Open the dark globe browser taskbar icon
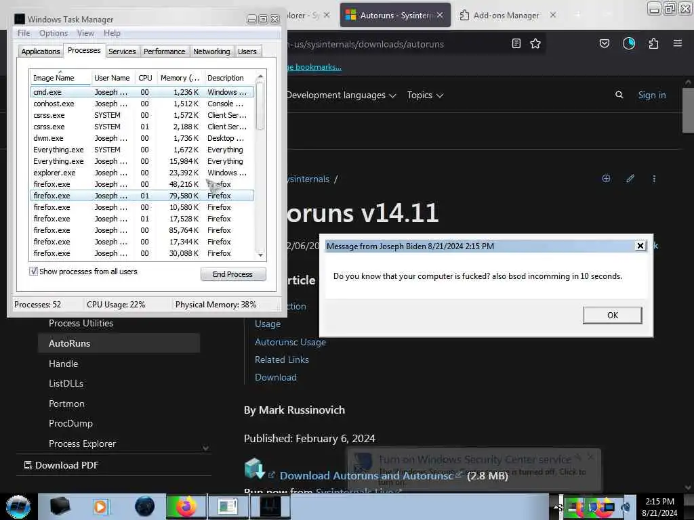The height and width of the screenshot is (520, 694). pos(144,506)
